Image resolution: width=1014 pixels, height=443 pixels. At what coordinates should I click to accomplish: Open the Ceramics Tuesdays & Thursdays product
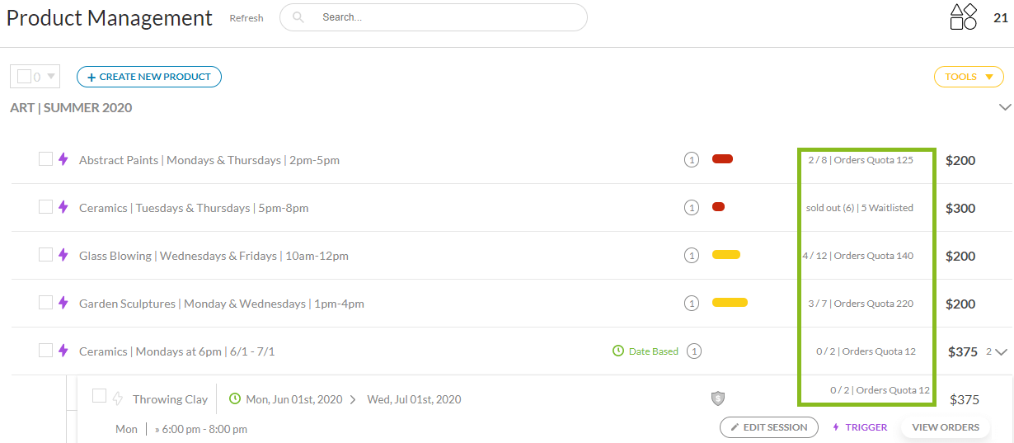click(193, 208)
